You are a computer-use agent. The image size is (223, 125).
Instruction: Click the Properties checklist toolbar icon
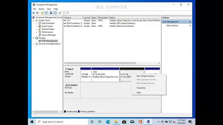click(64, 13)
